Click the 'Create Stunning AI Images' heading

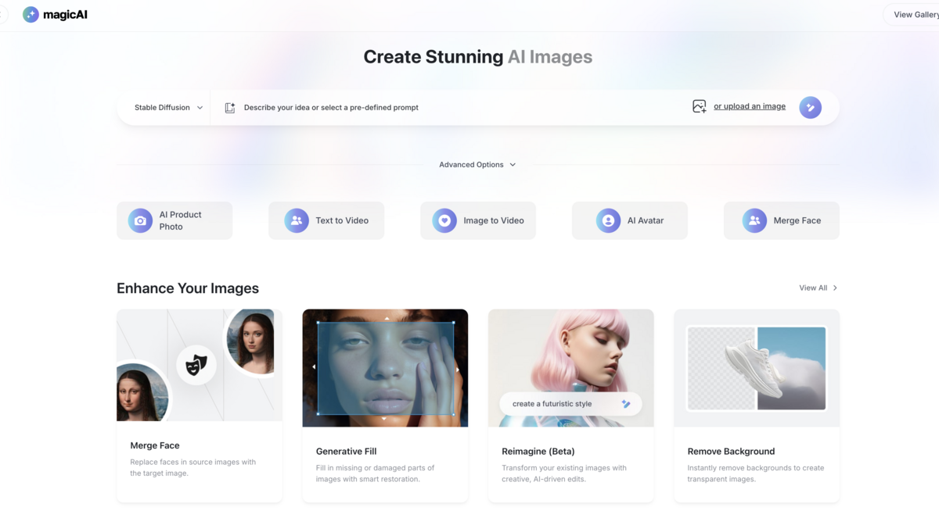(x=478, y=57)
